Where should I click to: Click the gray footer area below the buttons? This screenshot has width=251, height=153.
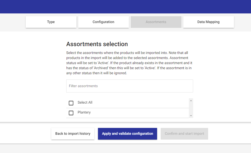click(125, 148)
